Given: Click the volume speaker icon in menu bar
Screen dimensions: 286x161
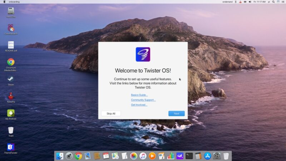Looking at the screenshot, I should (x=250, y=2).
